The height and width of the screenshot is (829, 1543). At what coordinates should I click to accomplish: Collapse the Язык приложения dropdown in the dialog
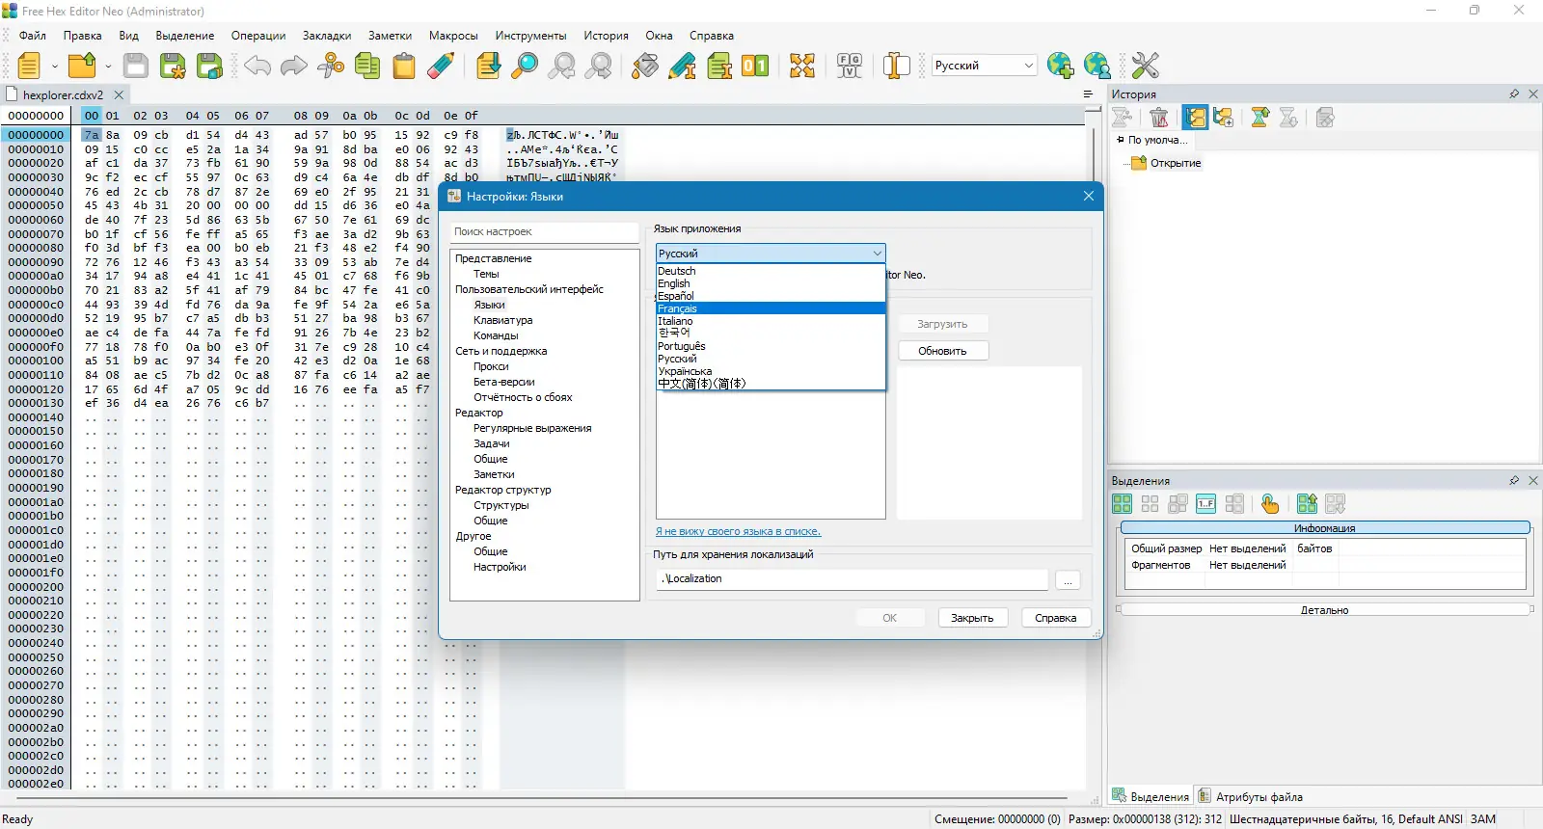[x=877, y=254]
